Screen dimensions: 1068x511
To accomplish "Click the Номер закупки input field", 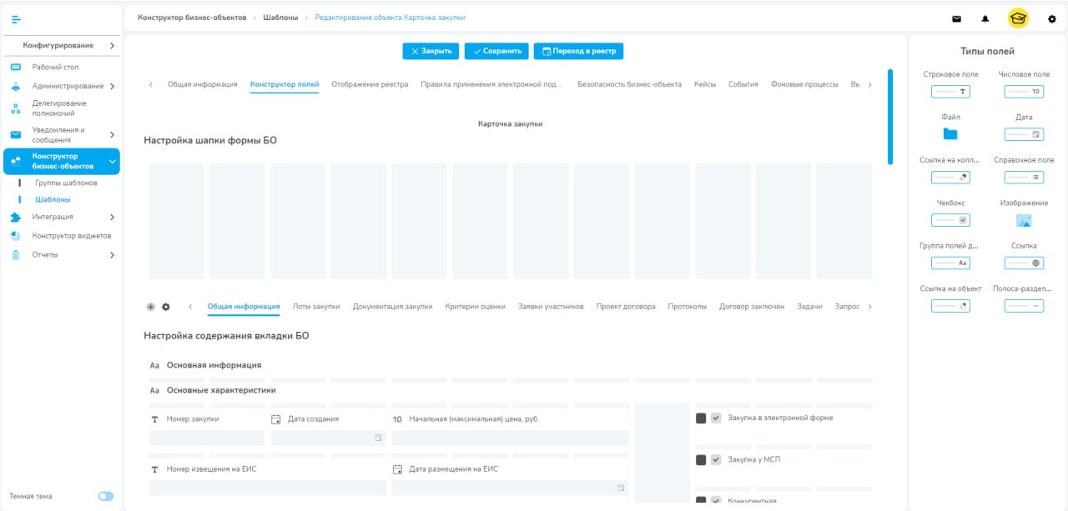I will [207, 438].
